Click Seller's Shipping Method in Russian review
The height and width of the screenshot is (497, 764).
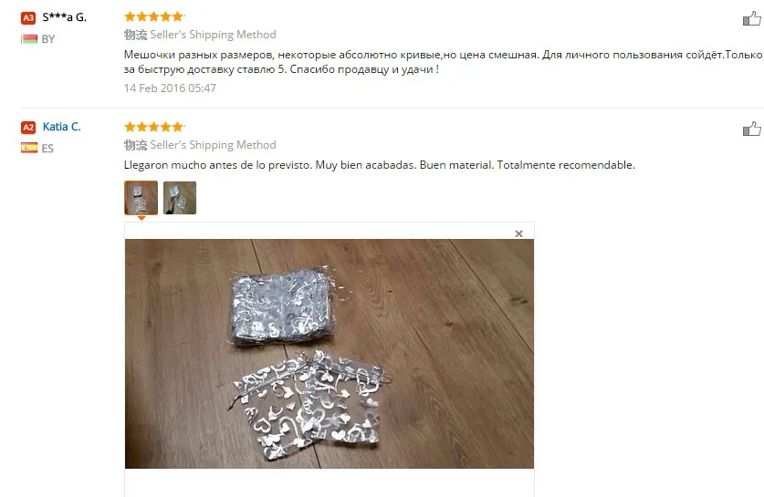213,35
